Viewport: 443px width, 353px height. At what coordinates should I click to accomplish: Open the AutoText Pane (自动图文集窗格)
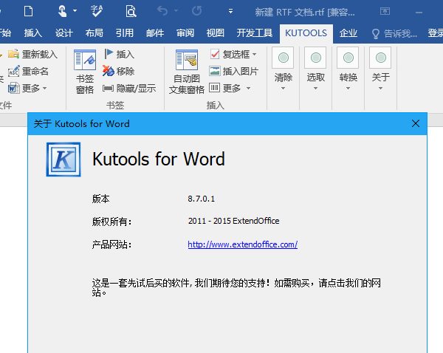[x=186, y=62]
